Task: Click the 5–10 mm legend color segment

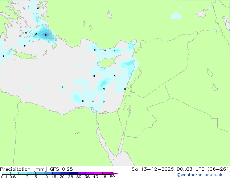Action: pos(40,173)
